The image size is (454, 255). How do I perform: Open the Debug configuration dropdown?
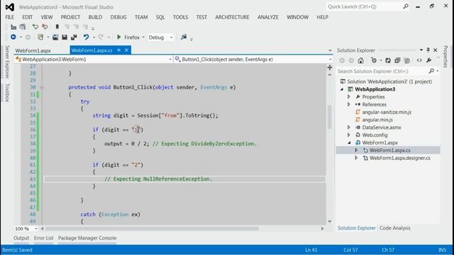171,38
